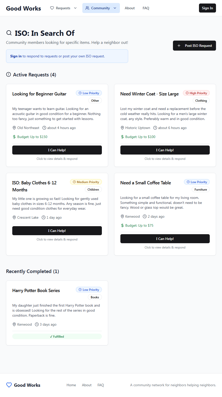This screenshot has height=397, width=222.
Task: Click the location pin next to Old Northeast
Action: click(x=14, y=128)
